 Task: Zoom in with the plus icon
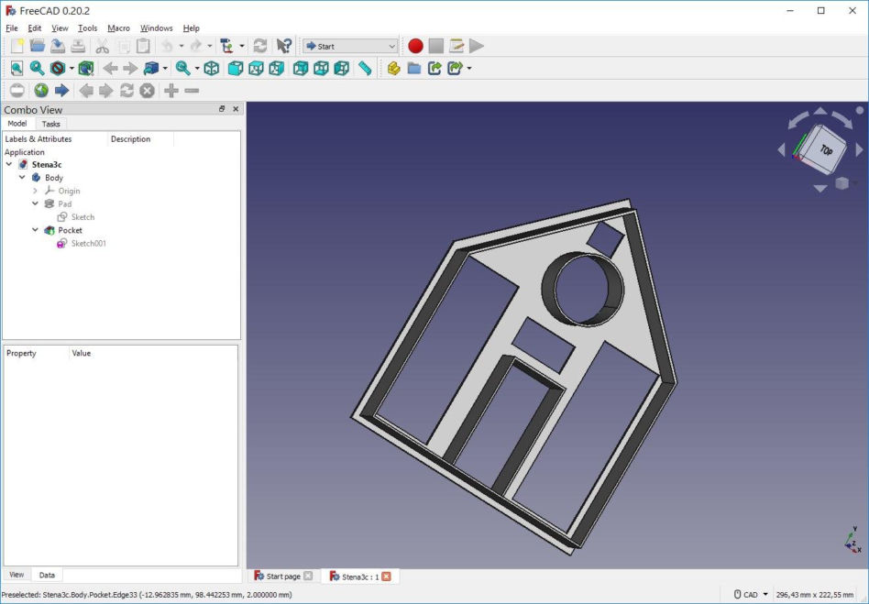point(171,91)
